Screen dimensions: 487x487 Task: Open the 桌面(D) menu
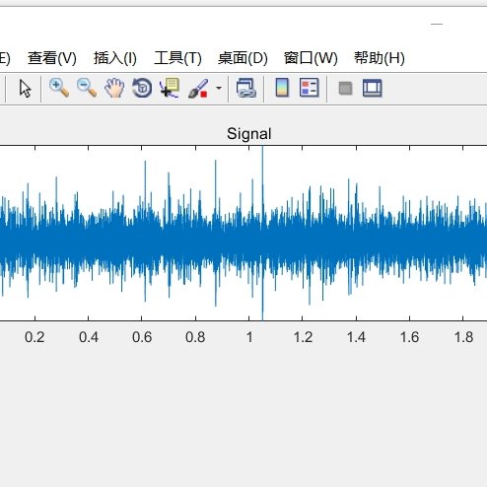[243, 58]
